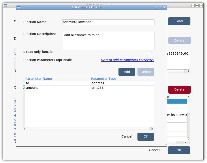Viewport: 207px width, 163px height.
Task: Sort by the Parameter Name column header
Action: 58,79
